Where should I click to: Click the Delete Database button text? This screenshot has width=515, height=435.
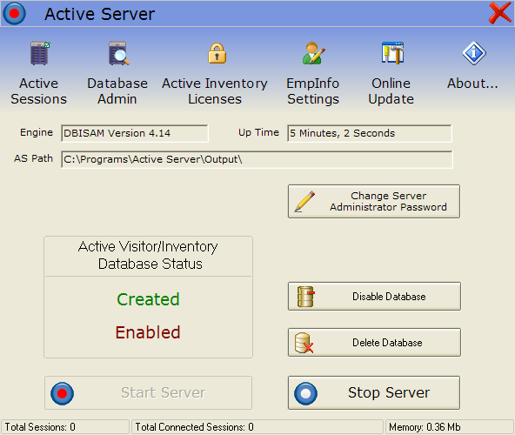(387, 343)
